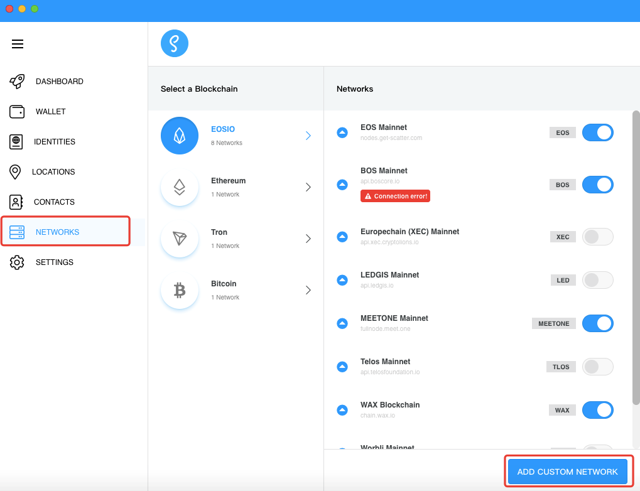The height and width of the screenshot is (491, 640).
Task: Open the Identities menu item
Action: point(55,142)
